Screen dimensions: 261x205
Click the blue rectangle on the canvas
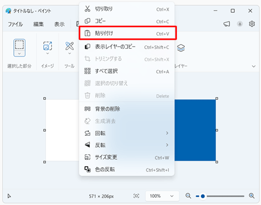(195, 130)
